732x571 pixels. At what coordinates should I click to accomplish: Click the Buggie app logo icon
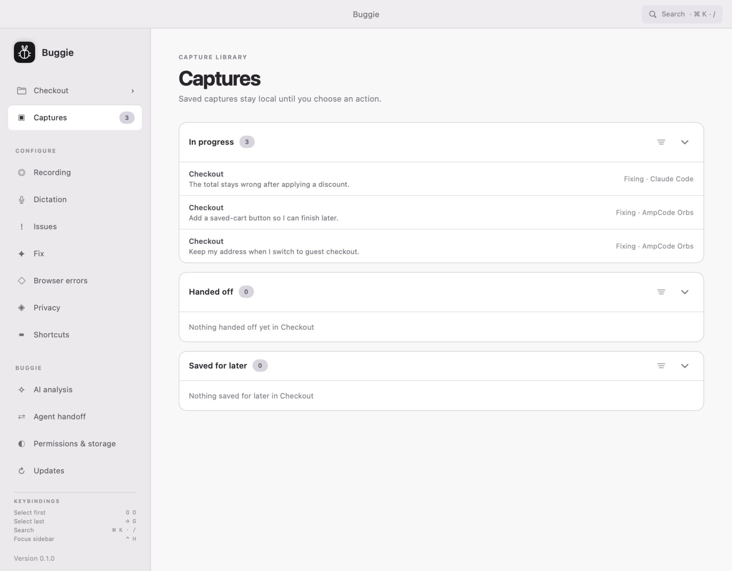coord(24,52)
